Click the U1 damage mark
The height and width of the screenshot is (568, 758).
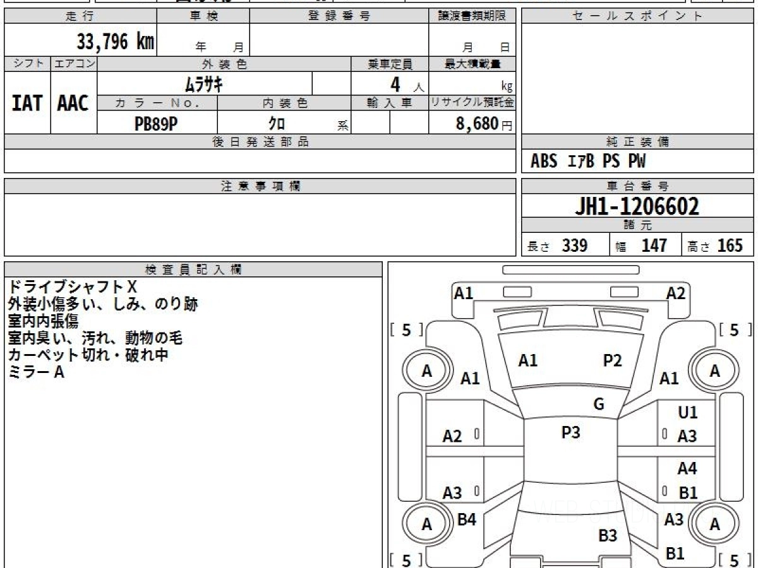(687, 413)
